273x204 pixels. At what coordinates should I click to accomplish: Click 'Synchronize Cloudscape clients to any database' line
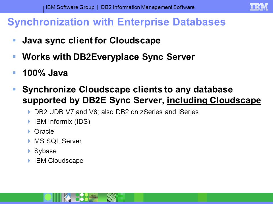point(127,90)
